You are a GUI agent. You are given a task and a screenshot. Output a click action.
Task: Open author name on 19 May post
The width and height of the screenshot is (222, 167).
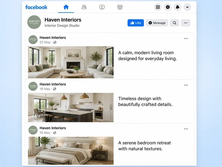pos(53,84)
